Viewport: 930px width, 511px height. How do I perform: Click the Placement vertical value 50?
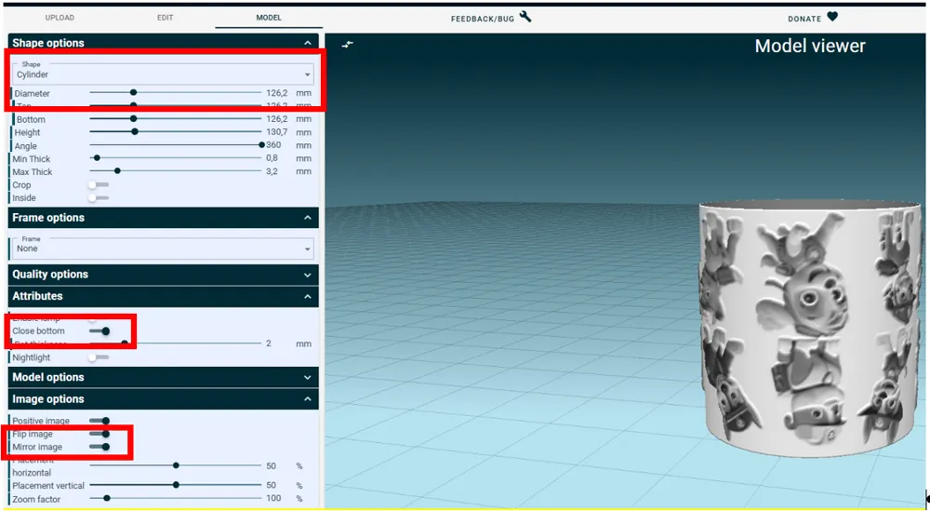pos(271,486)
